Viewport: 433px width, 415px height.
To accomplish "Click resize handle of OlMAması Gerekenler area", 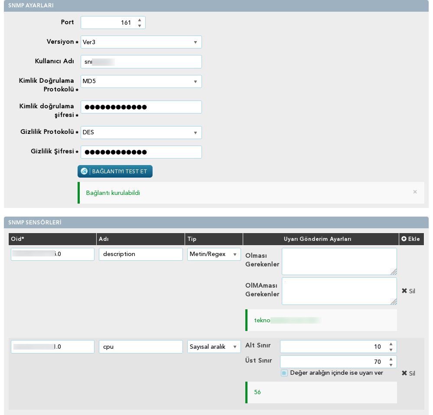I will coord(394,302).
